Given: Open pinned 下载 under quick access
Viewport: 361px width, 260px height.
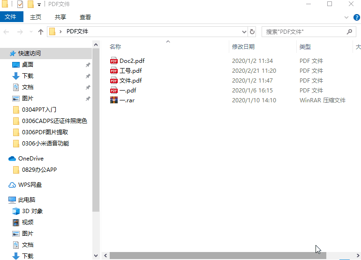Looking at the screenshot, I should coord(28,76).
